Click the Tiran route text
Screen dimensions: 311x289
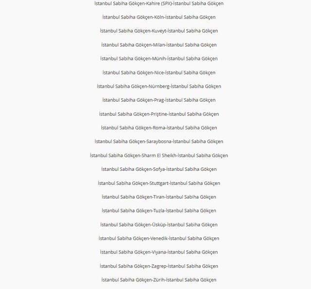[x=159, y=197]
